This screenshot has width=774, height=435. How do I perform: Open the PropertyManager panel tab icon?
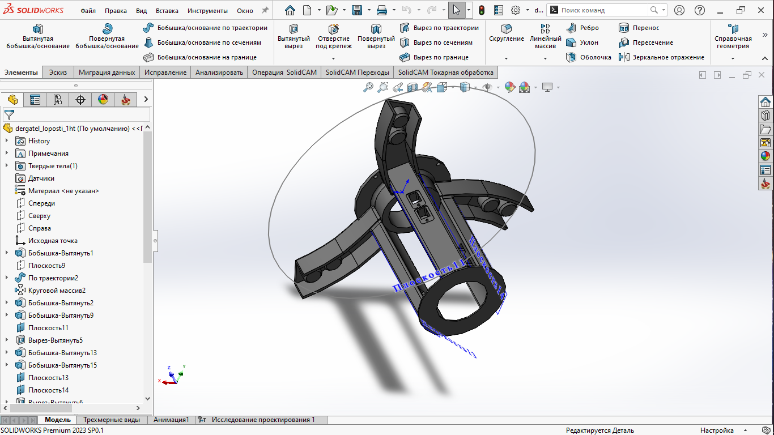point(35,100)
